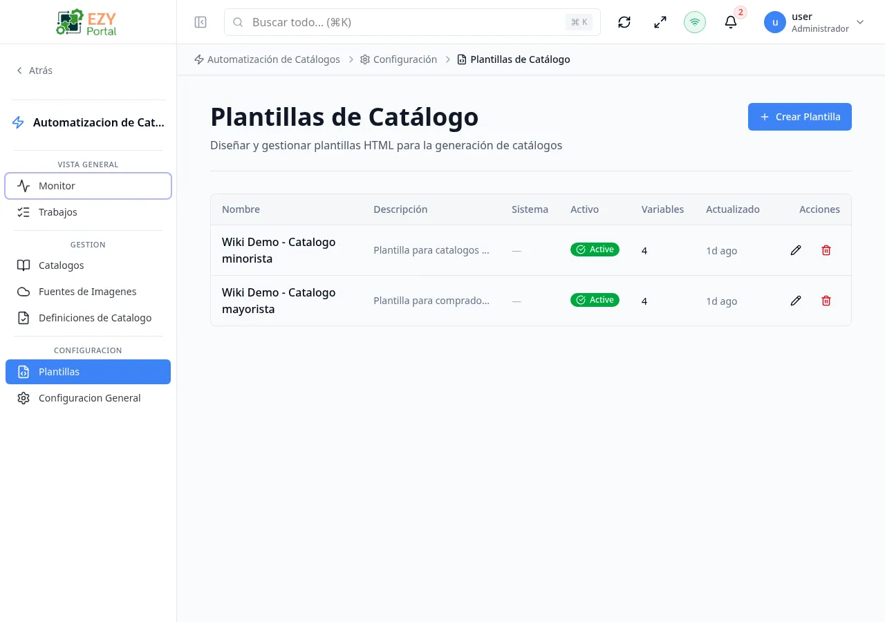The width and height of the screenshot is (885, 622).
Task: Click the Automatizacion de Cat... module title
Action: tap(99, 122)
